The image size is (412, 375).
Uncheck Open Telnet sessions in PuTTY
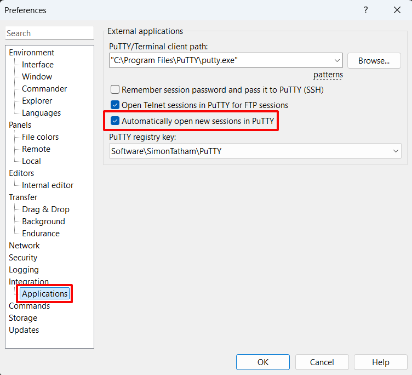click(115, 105)
